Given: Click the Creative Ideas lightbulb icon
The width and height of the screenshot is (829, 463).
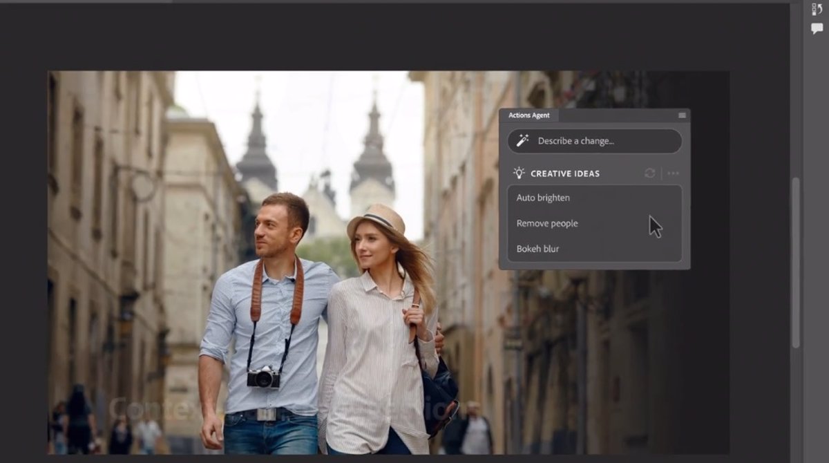Looking at the screenshot, I should pos(519,173).
